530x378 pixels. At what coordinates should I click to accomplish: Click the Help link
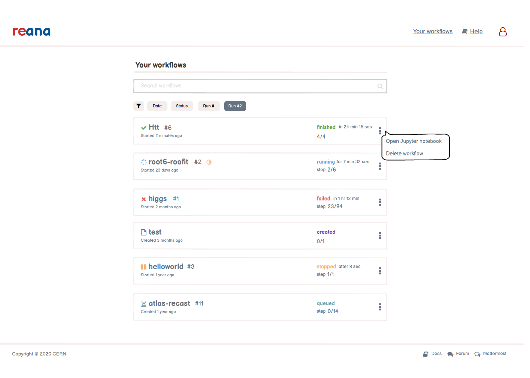tap(476, 31)
